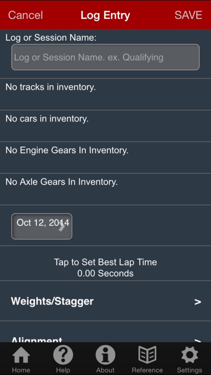Expand the Weights/Stagger section
Viewport: 211px width, 375px height.
point(105,301)
